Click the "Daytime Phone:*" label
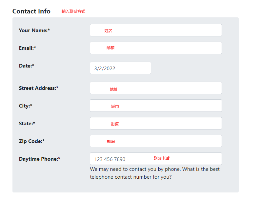The image size is (259, 200). point(40,159)
